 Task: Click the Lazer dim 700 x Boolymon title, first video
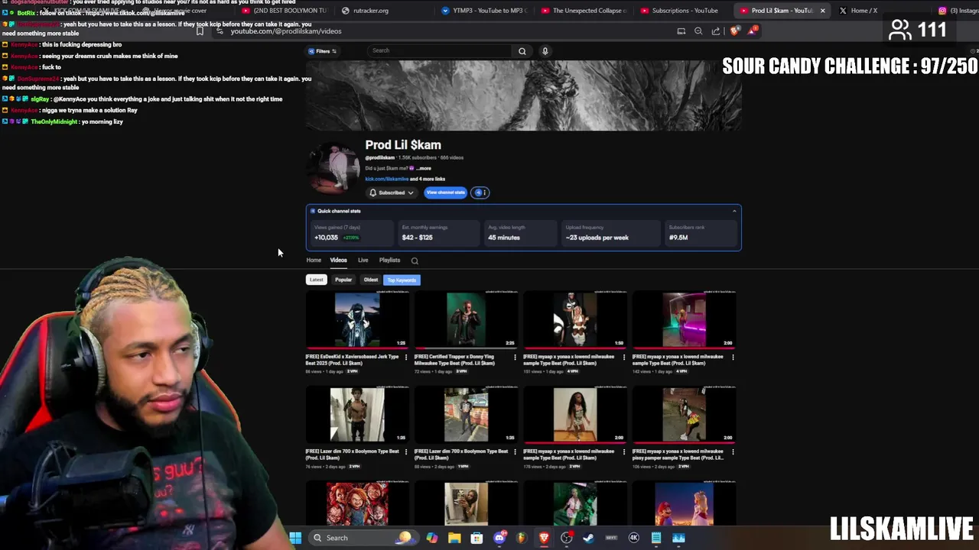[x=352, y=455]
